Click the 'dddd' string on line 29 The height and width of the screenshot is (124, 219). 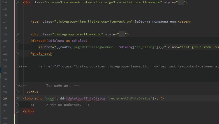point(50,98)
